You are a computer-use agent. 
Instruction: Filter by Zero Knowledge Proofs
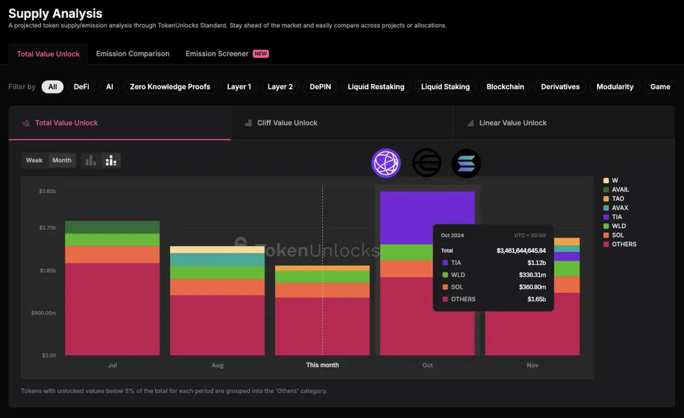click(x=170, y=87)
